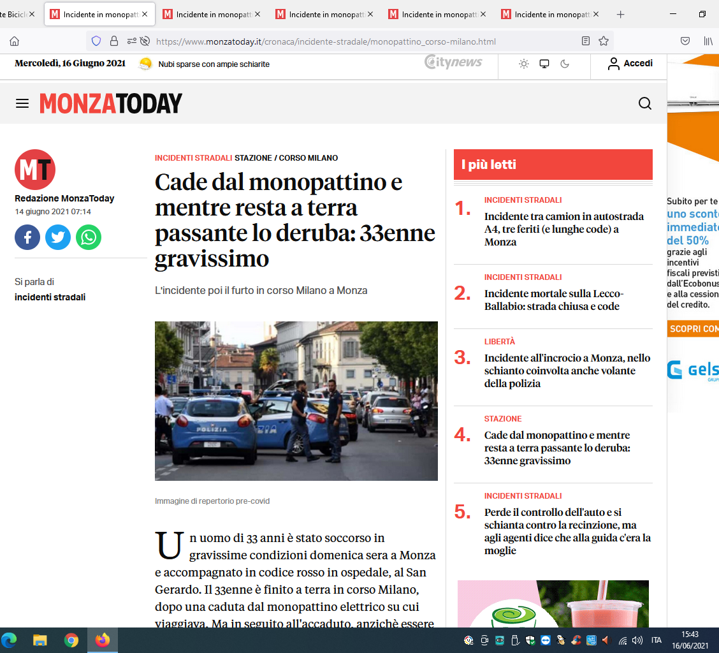
Task: Click LIBERTÀ category label in più letti
Action: [499, 341]
